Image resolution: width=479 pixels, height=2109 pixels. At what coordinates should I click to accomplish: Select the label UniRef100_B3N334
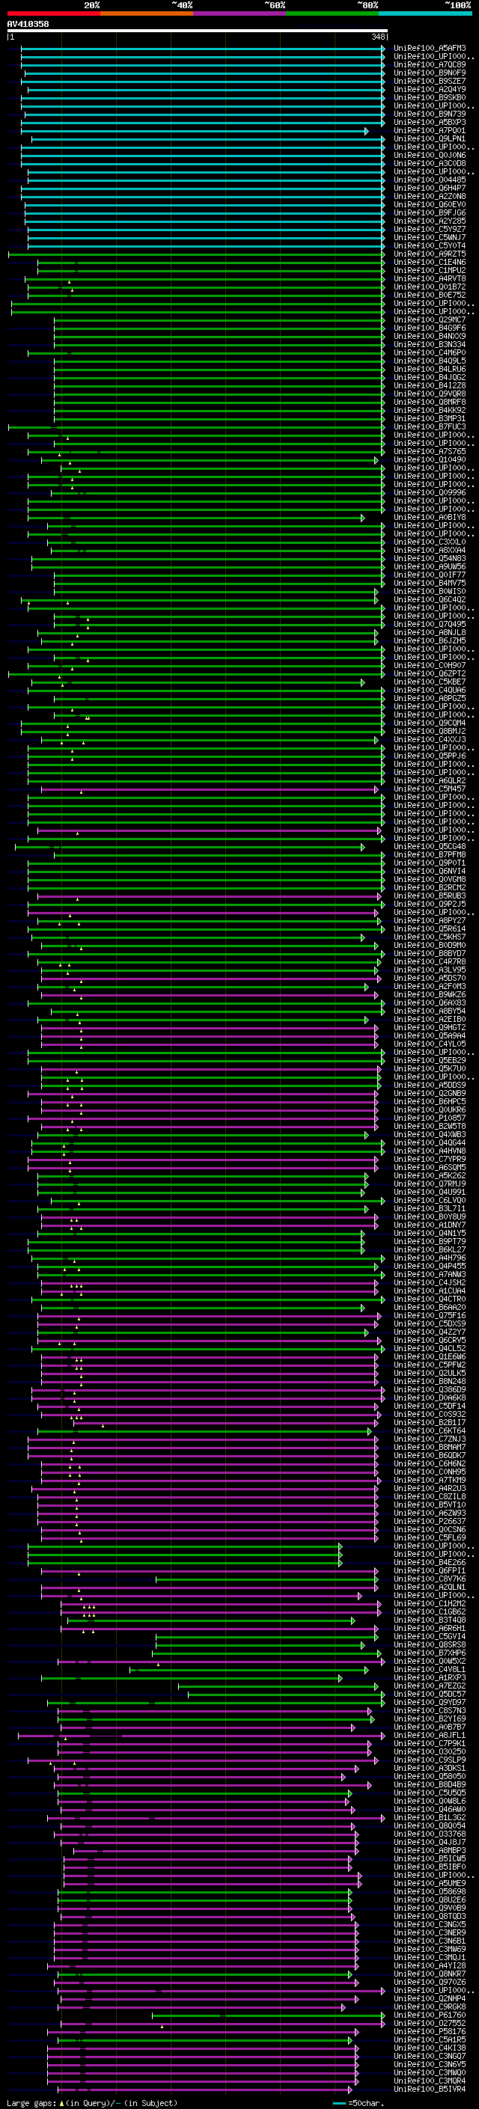click(x=430, y=345)
